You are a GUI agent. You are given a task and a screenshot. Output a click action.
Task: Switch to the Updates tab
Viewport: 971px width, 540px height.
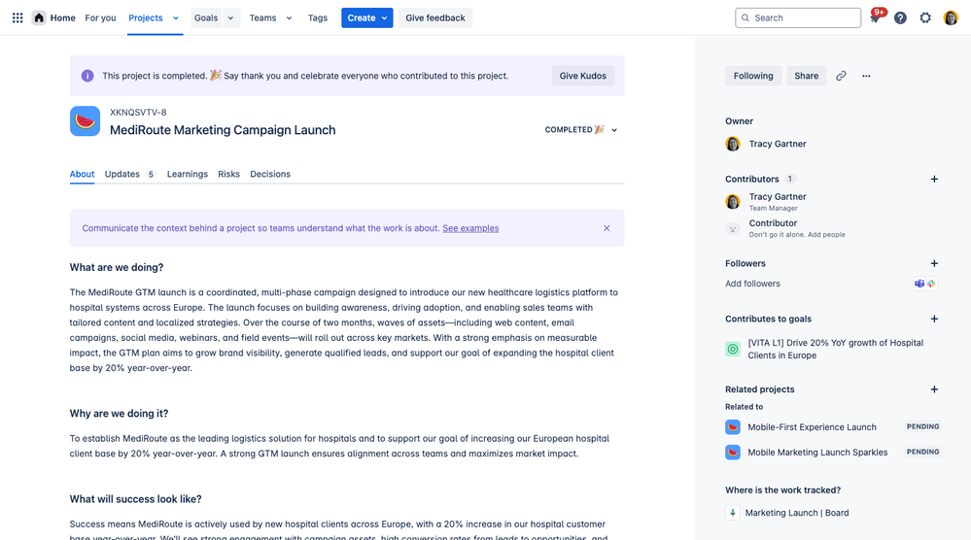122,175
